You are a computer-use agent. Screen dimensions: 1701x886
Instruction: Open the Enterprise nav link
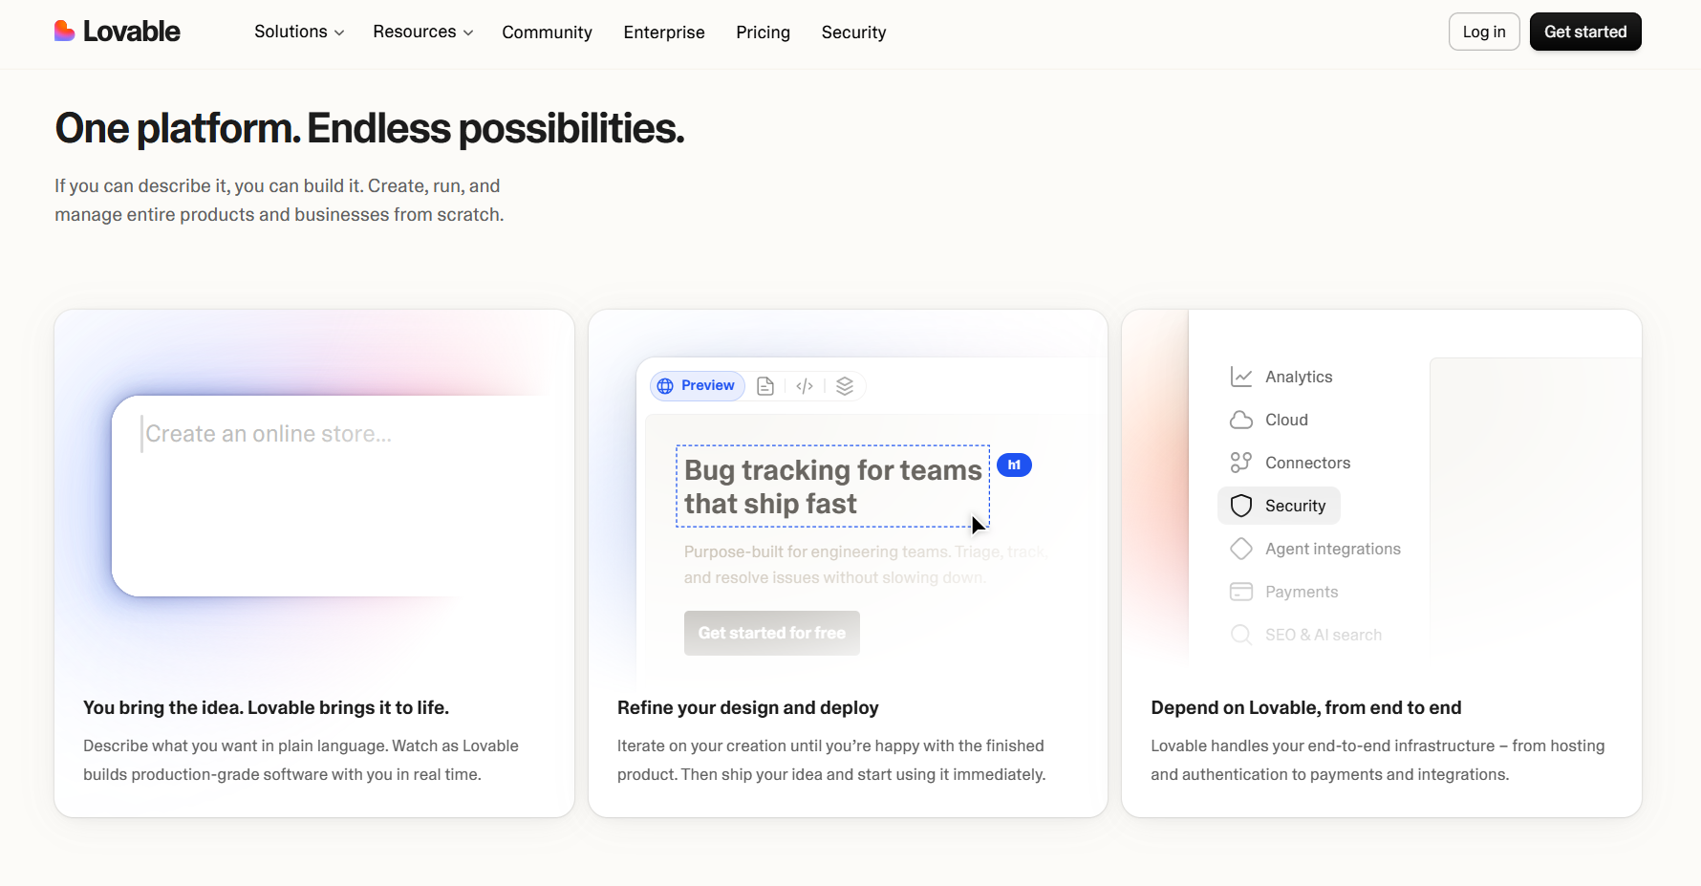[x=664, y=32]
